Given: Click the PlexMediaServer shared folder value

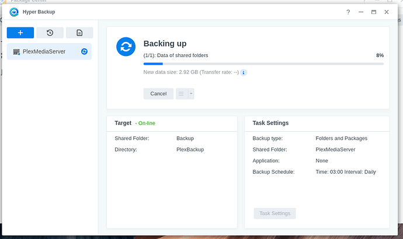Looking at the screenshot, I should (335, 149).
